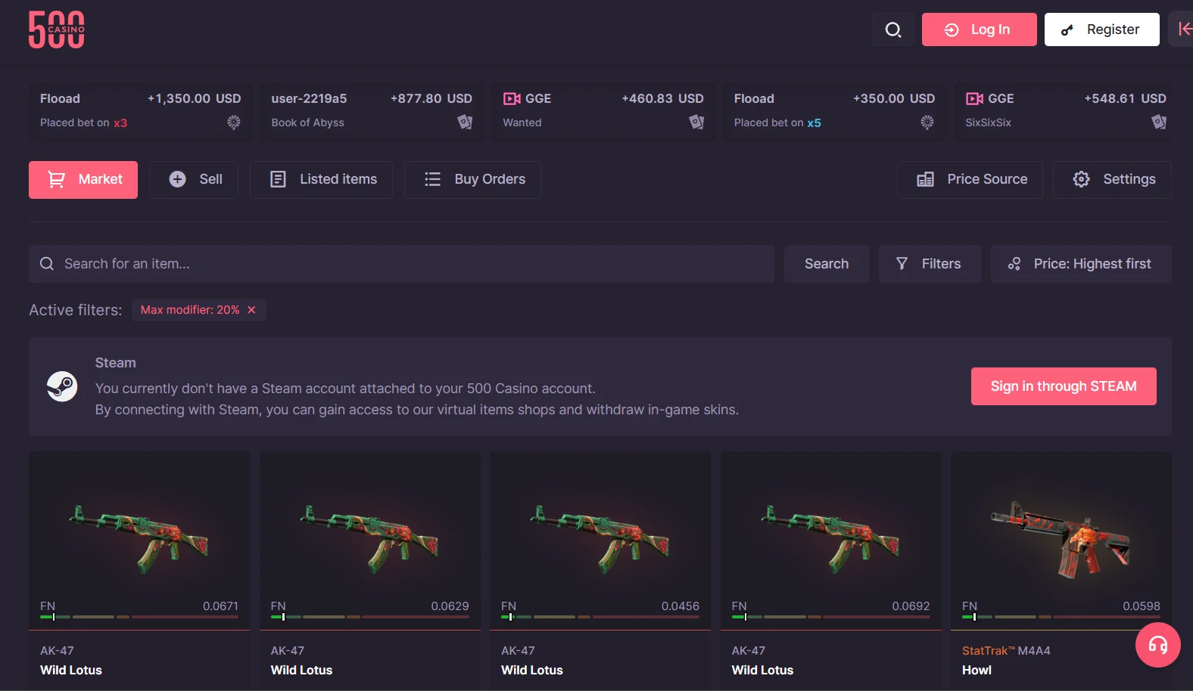Viewport: 1193px width, 691px height.
Task: Click the Book of Abyss game name
Action: pos(307,122)
